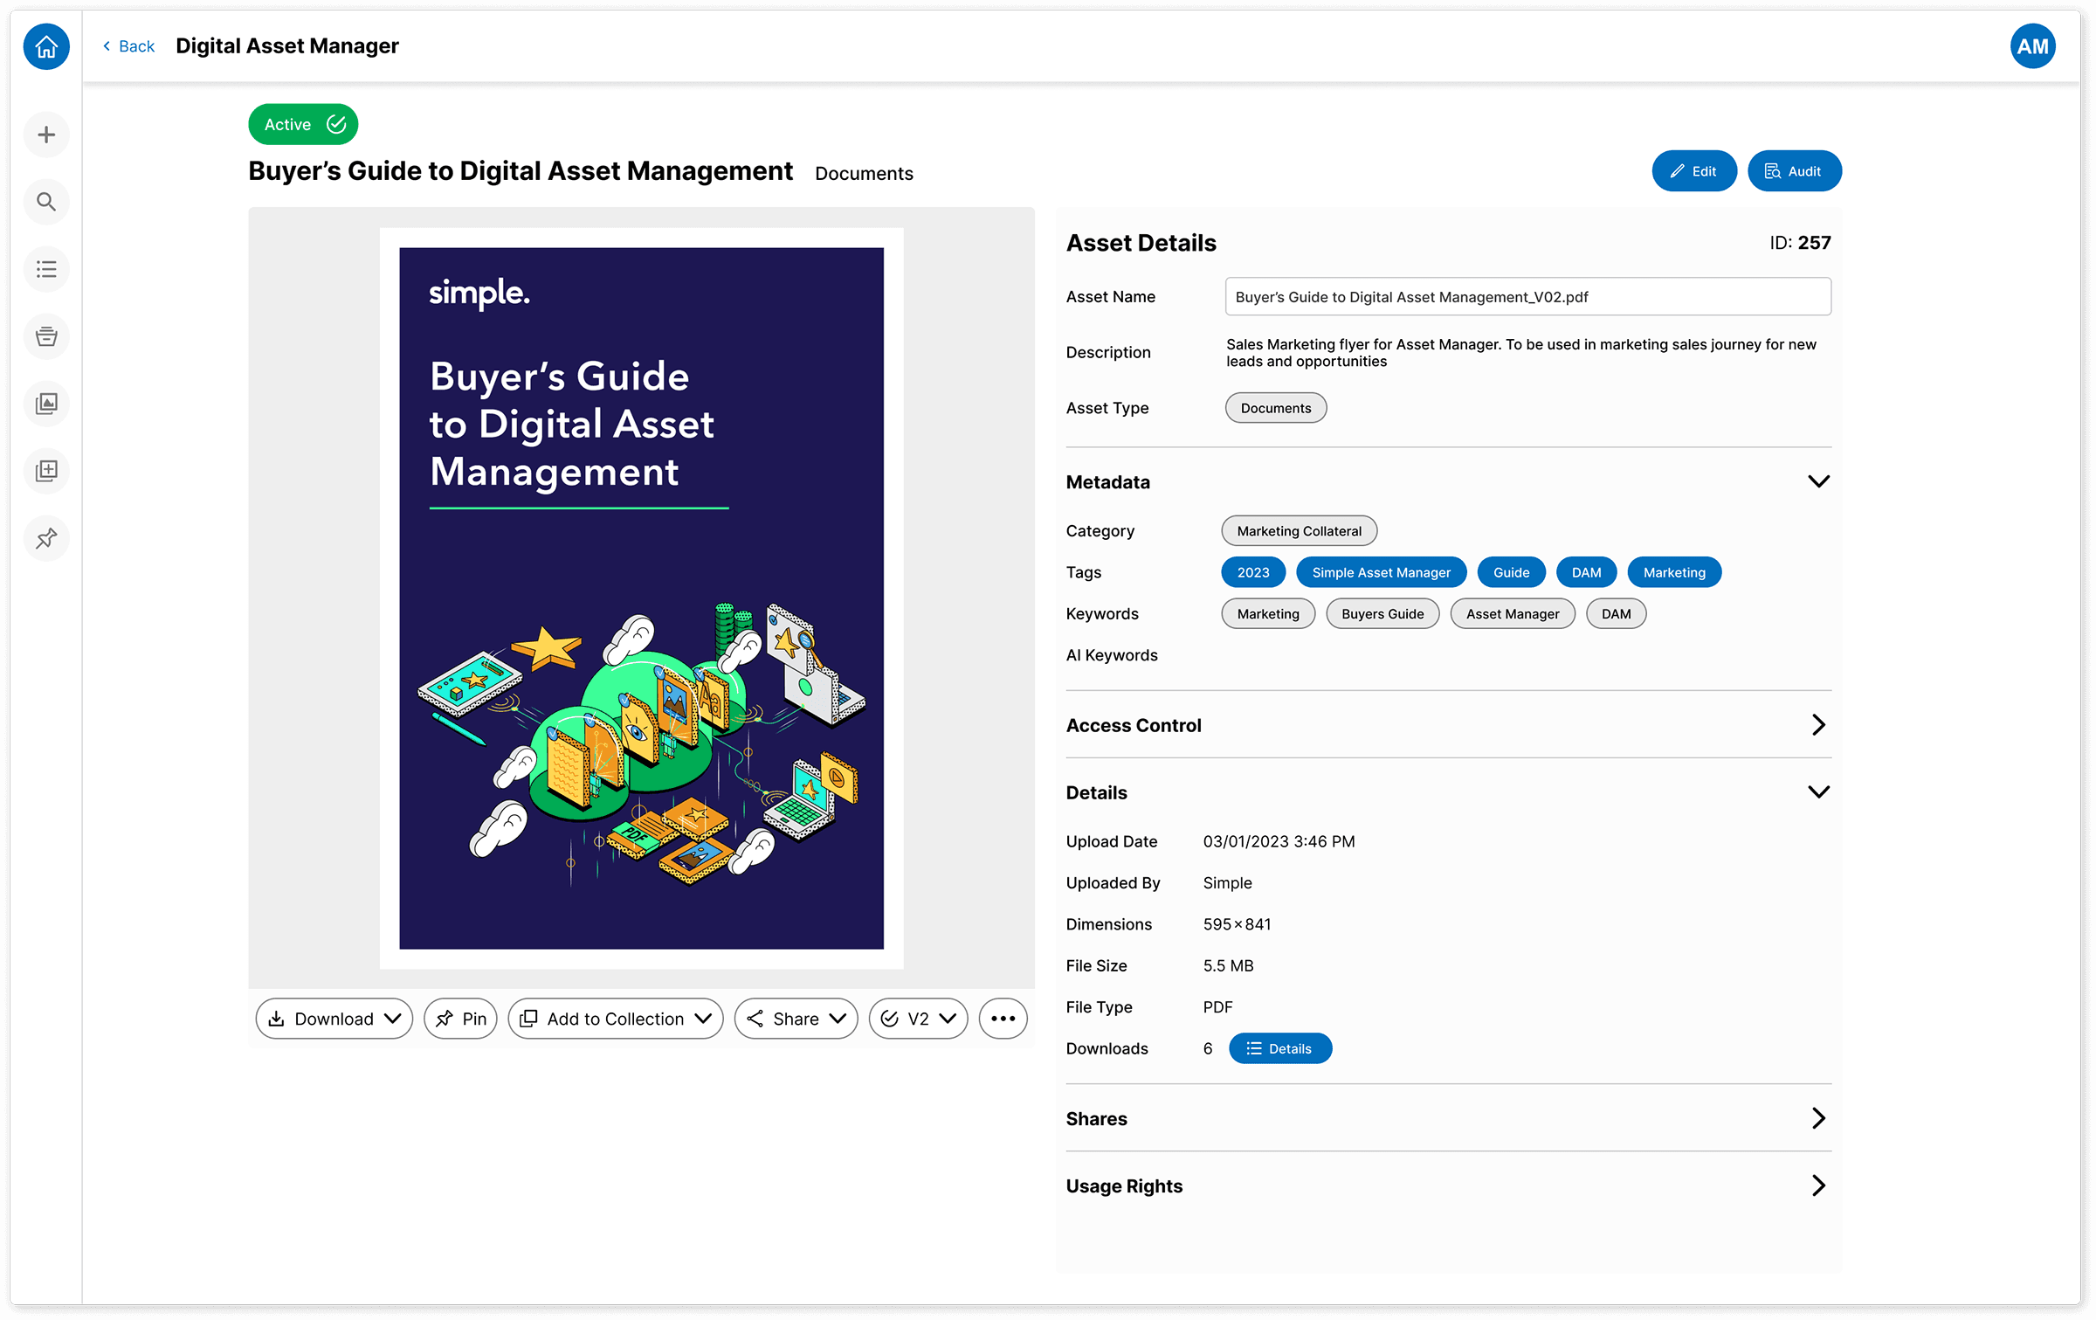Pin the asset using the Pin button
Image resolution: width=2096 pixels, height=1320 pixels.
[460, 1018]
